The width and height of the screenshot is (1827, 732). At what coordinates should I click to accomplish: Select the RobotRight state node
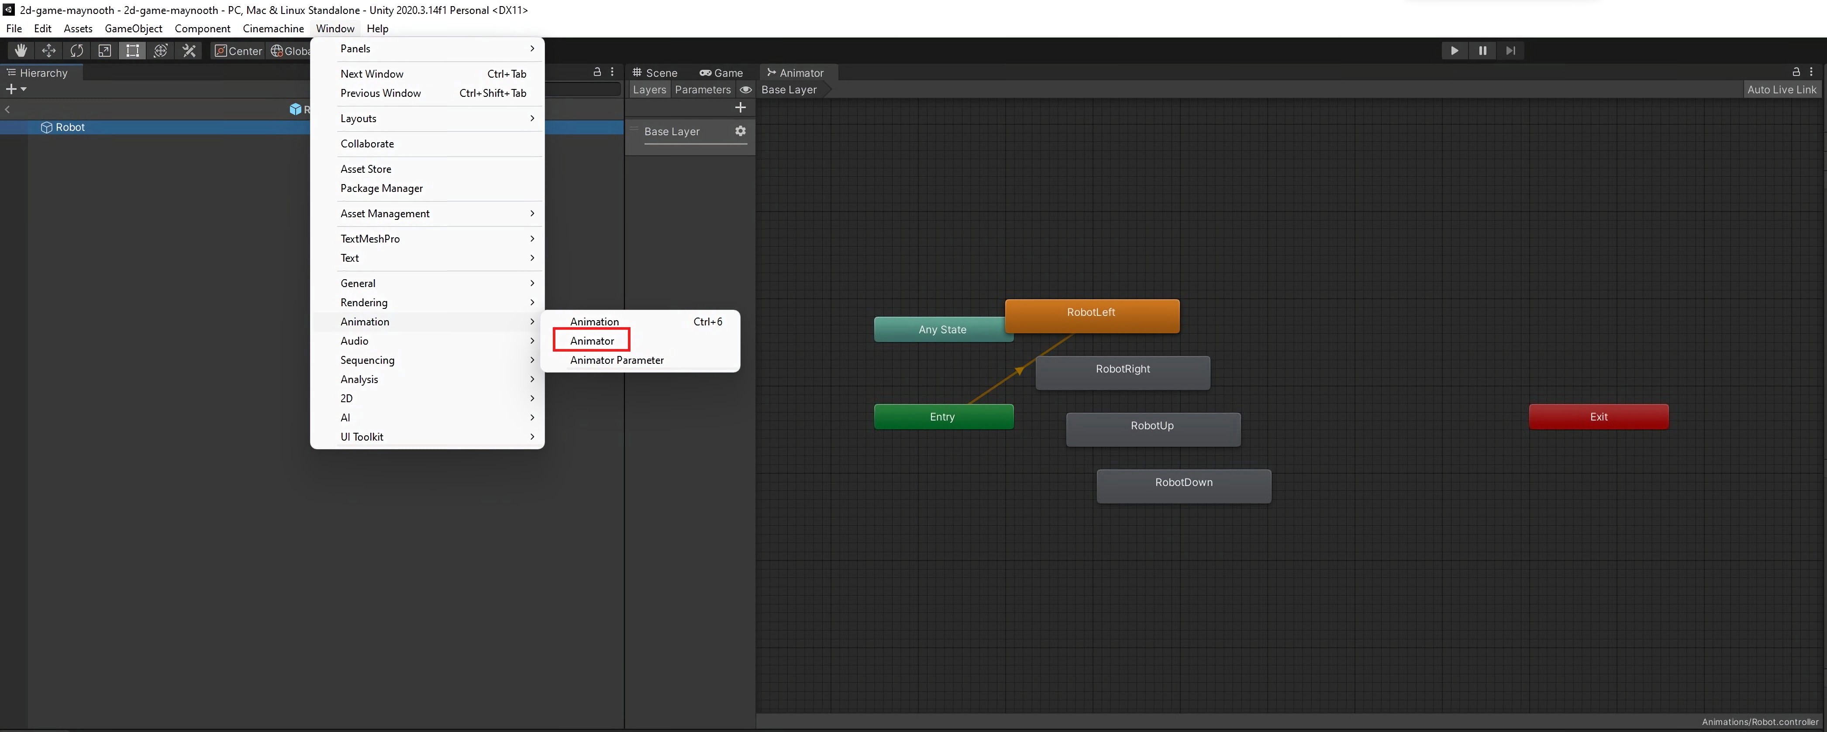click(x=1123, y=373)
